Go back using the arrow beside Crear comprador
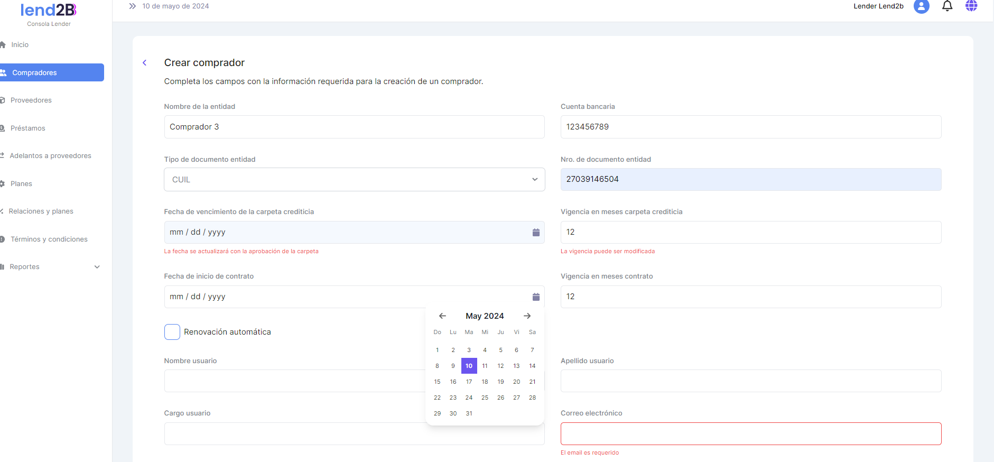This screenshot has height=462, width=994. click(x=145, y=63)
